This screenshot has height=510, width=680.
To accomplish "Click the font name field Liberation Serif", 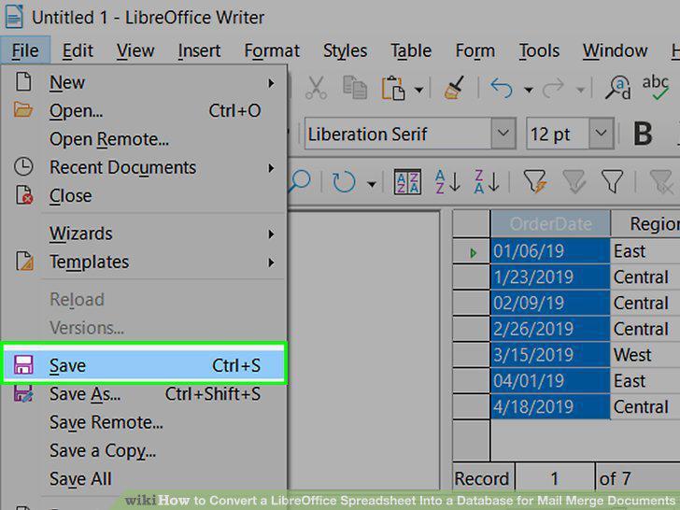I will [x=398, y=134].
